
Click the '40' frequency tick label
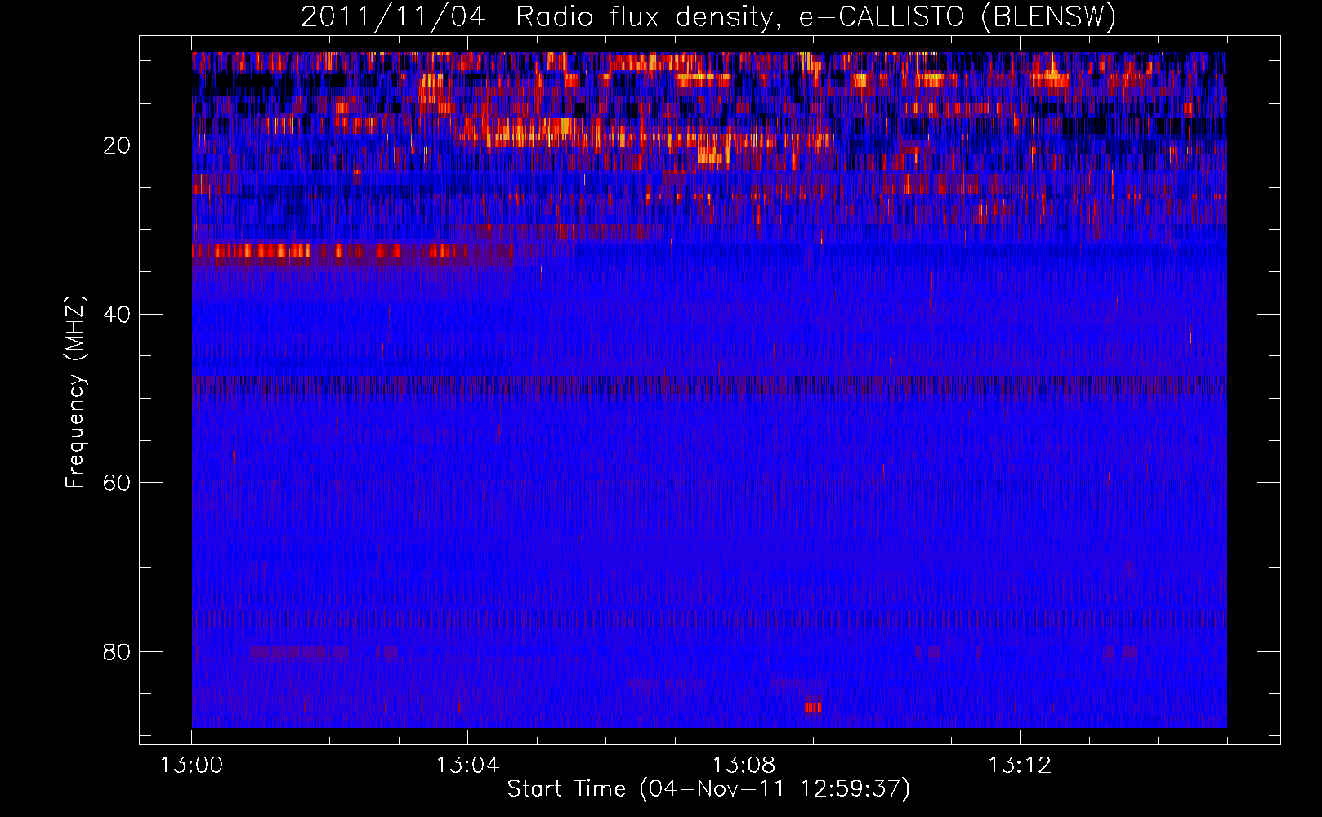coord(117,315)
